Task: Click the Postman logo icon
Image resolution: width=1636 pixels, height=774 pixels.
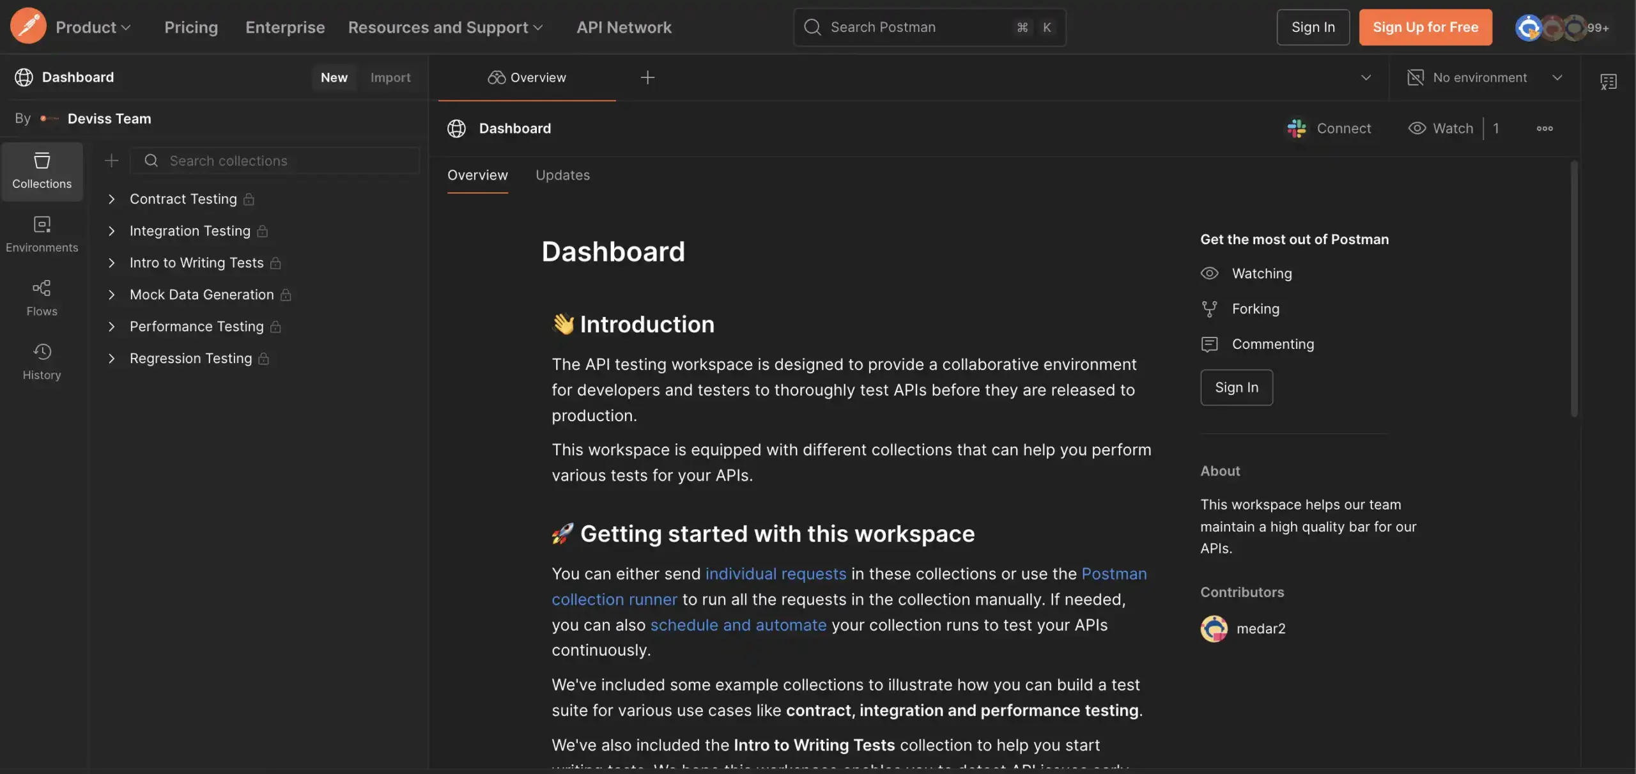Action: [x=28, y=26]
